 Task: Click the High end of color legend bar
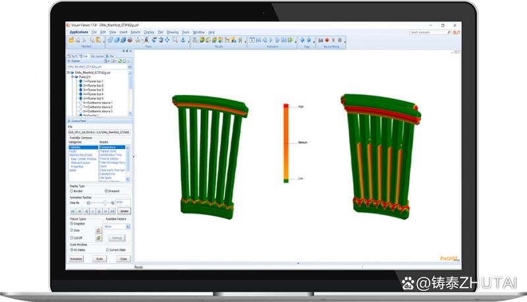(286, 106)
